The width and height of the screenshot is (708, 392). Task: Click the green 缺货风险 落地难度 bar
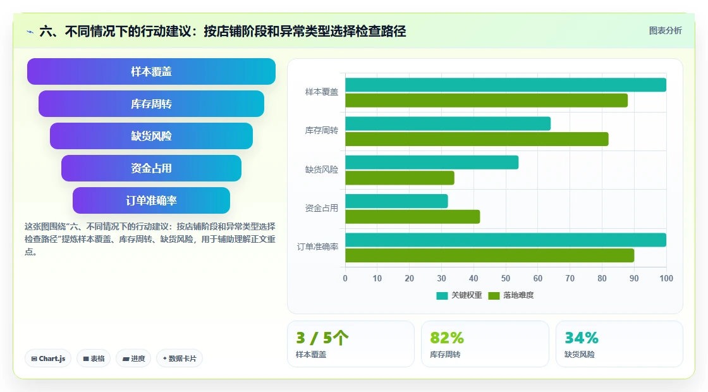click(400, 178)
